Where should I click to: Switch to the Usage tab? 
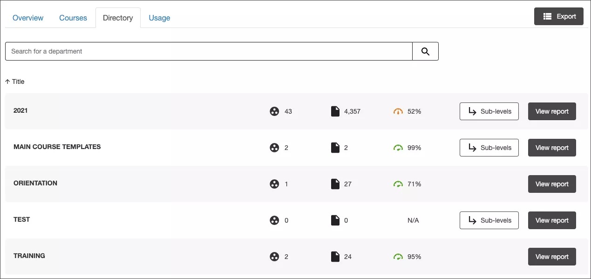point(159,18)
